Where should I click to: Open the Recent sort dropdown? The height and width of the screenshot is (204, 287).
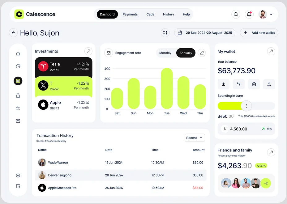[195, 138]
